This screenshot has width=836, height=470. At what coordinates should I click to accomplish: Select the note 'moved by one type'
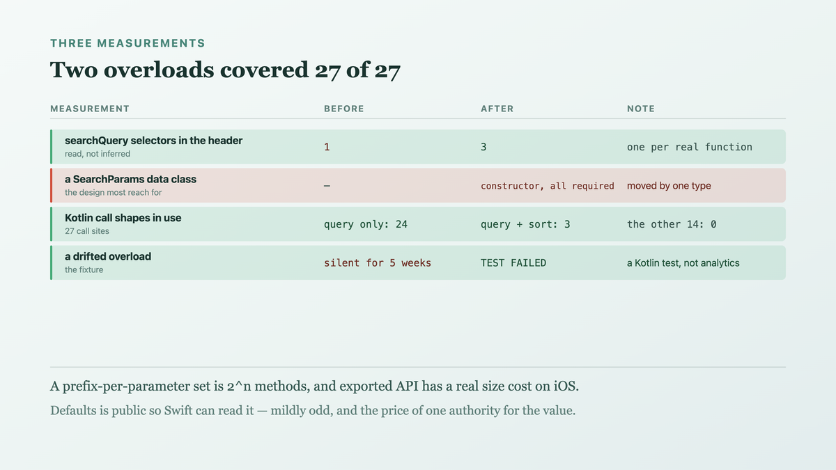pyautogui.click(x=669, y=186)
